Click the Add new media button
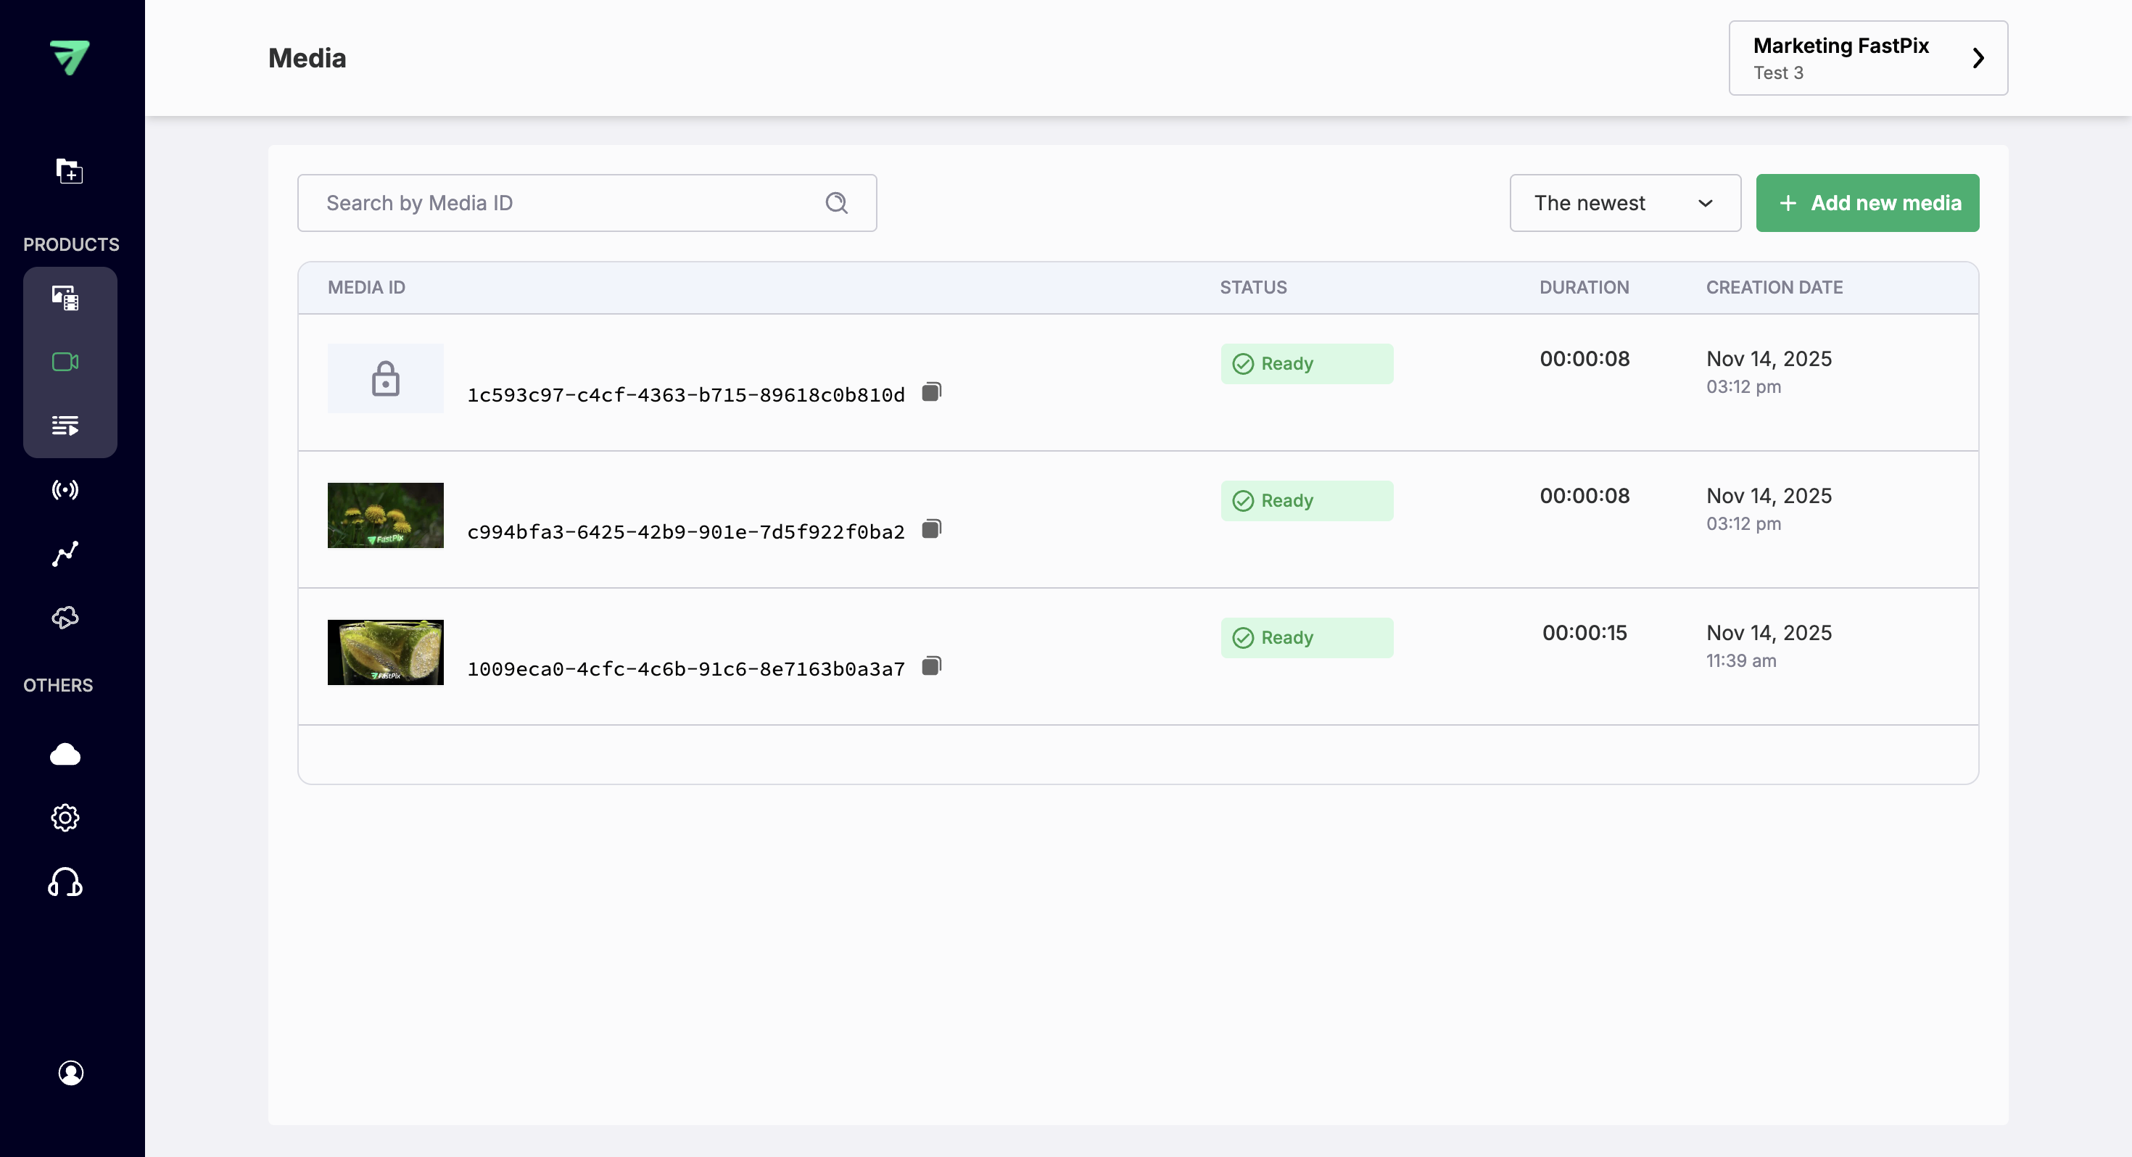 pos(1867,203)
